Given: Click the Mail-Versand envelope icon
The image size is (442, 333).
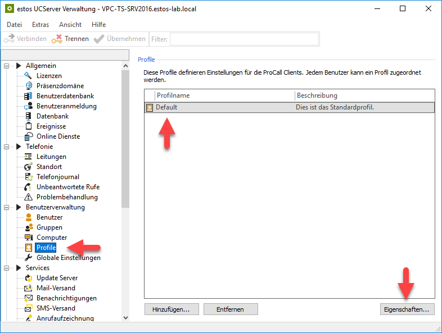Looking at the screenshot, I should point(29,288).
